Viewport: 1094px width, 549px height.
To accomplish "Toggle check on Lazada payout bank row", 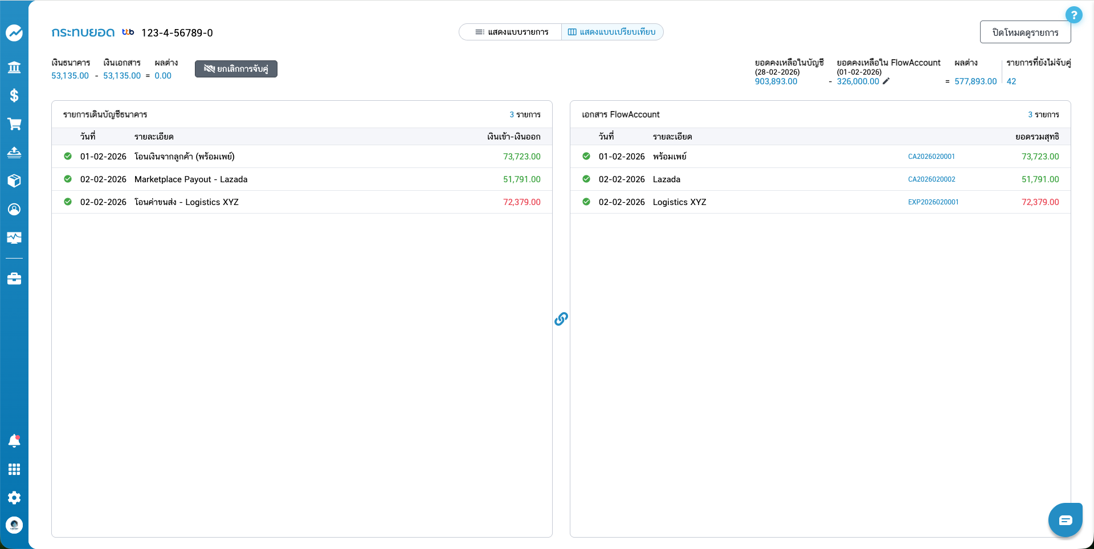I will (x=68, y=179).
